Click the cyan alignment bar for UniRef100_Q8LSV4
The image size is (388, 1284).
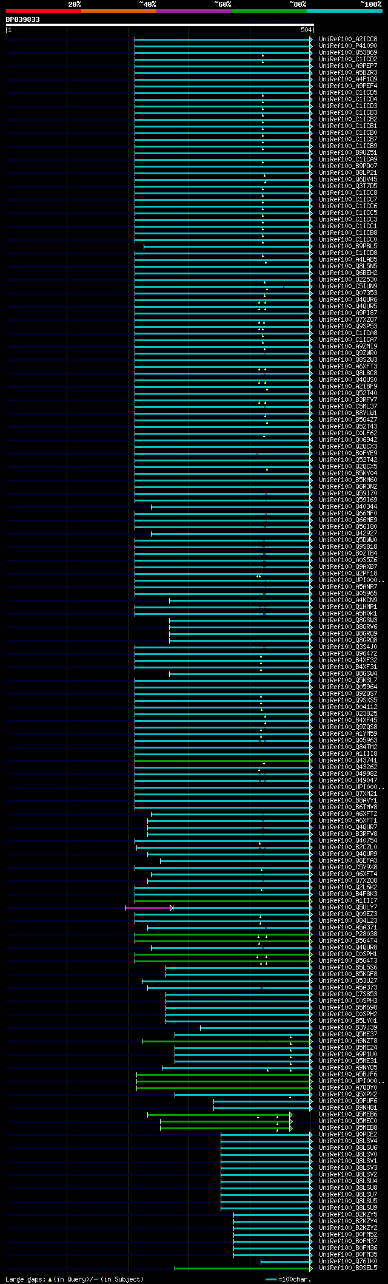[x=266, y=1141]
